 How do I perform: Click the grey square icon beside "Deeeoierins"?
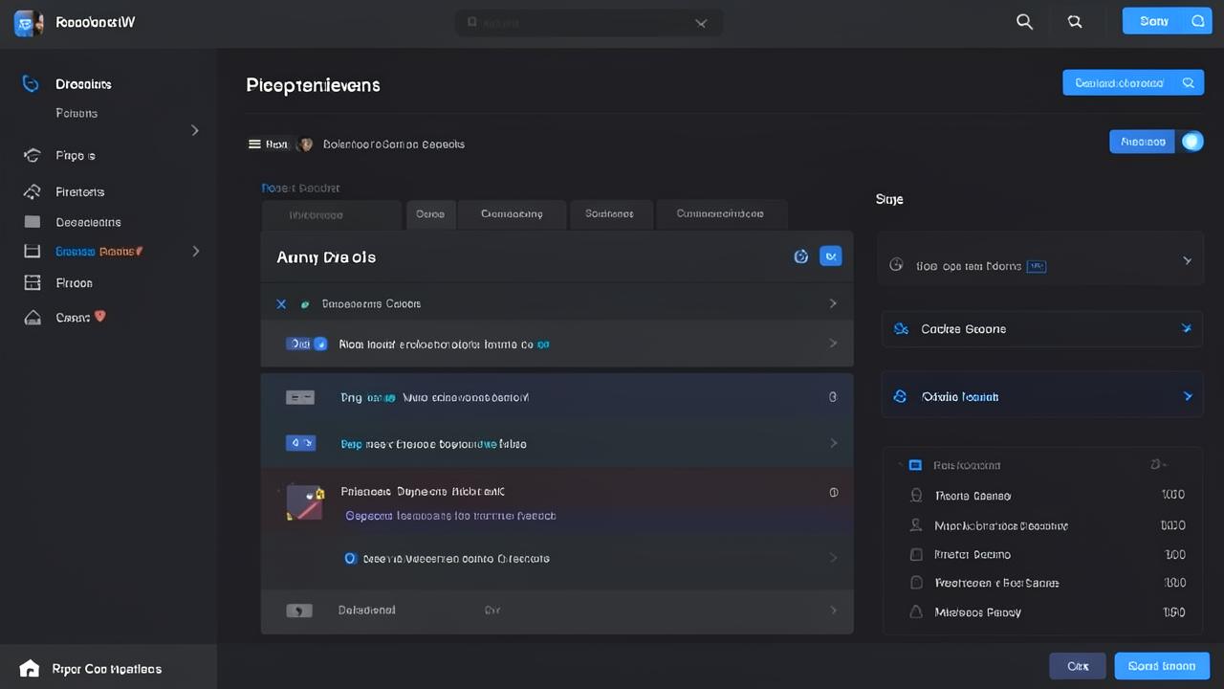pyautogui.click(x=33, y=222)
